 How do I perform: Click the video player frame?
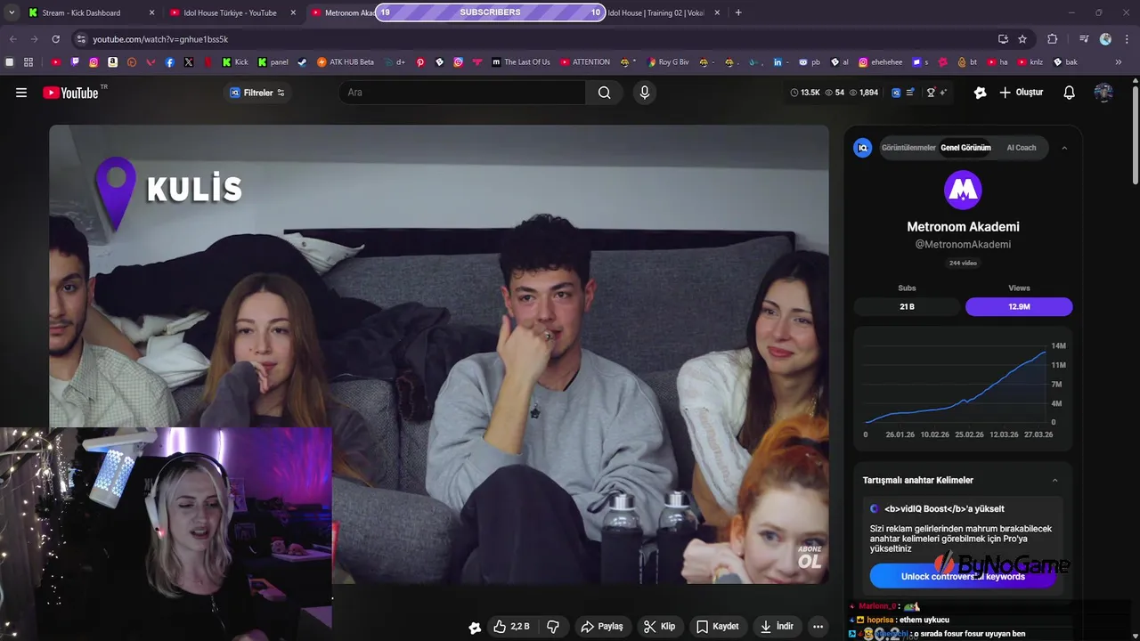[x=439, y=354]
